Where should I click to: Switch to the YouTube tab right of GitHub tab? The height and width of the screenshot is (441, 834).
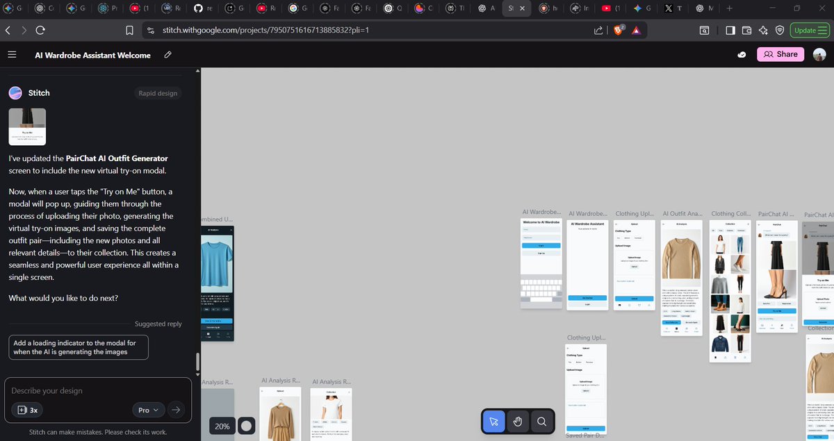(x=267, y=8)
